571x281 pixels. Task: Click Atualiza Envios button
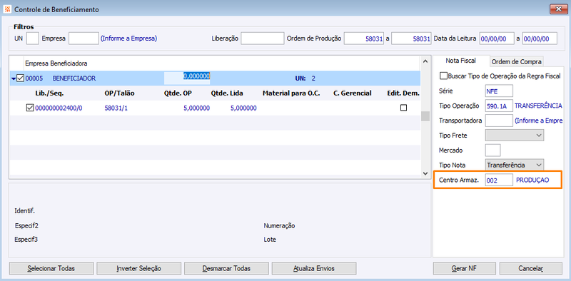tap(314, 269)
